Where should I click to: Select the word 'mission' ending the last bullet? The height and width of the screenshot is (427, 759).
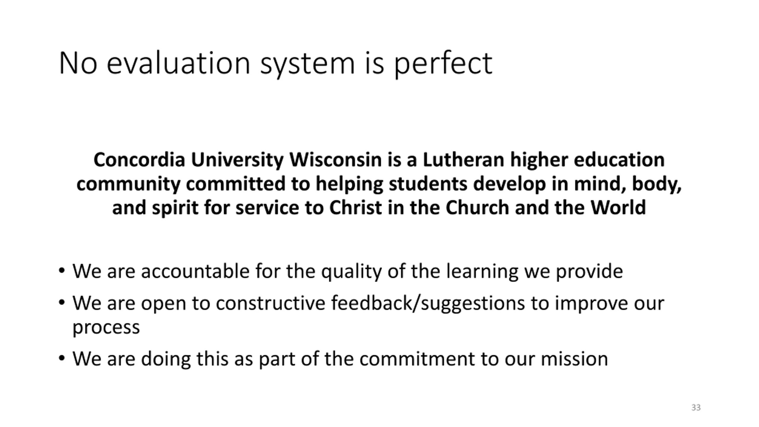(574, 358)
